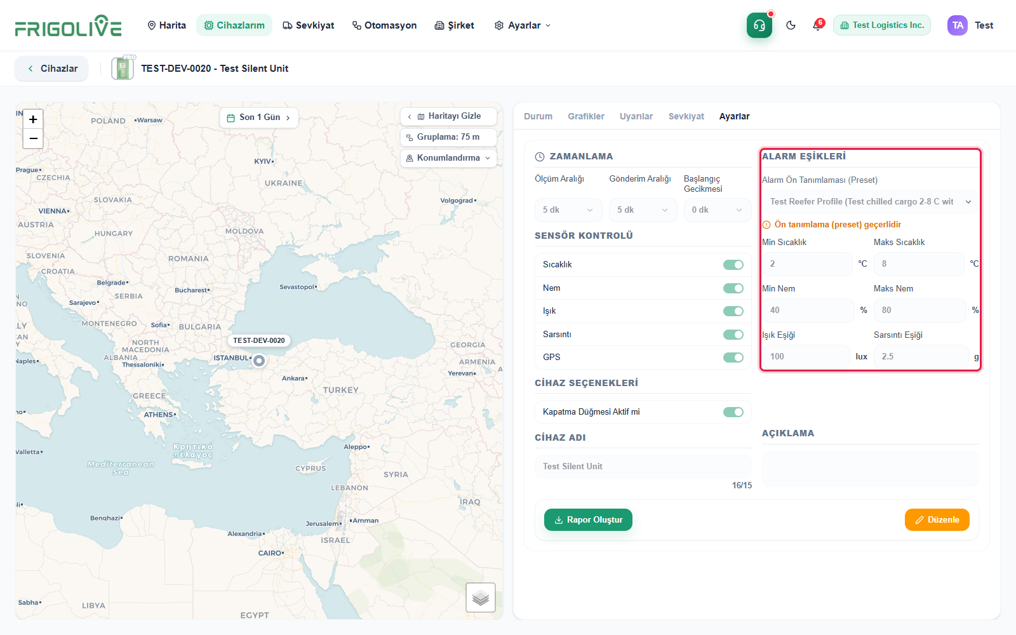
Task: Open Ölçüm Aralığı dropdown
Action: tap(568, 210)
